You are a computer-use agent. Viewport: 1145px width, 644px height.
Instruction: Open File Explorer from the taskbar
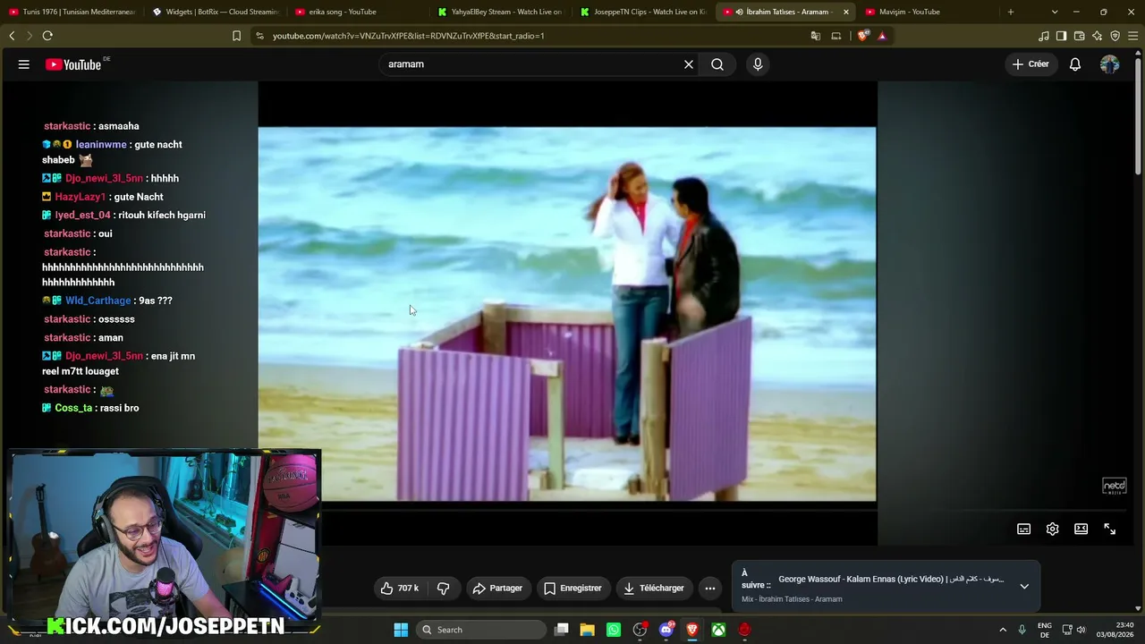tap(588, 630)
